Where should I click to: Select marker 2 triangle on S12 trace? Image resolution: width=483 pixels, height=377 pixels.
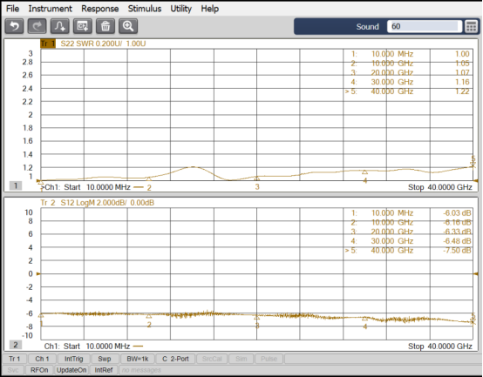[x=149, y=316]
